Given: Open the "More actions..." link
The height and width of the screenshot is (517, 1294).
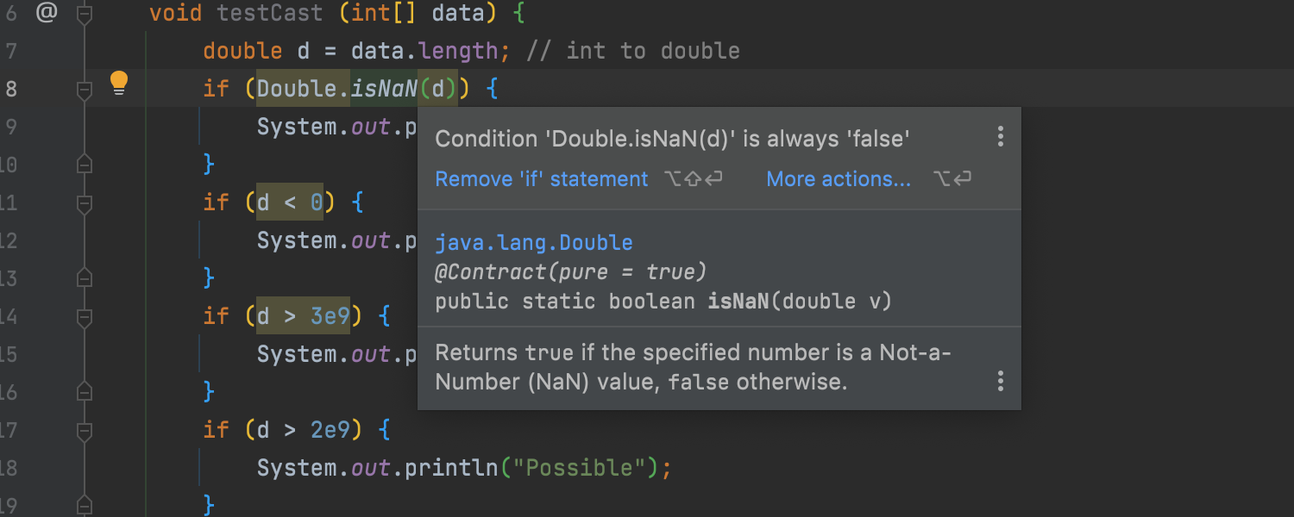Looking at the screenshot, I should click(x=838, y=179).
